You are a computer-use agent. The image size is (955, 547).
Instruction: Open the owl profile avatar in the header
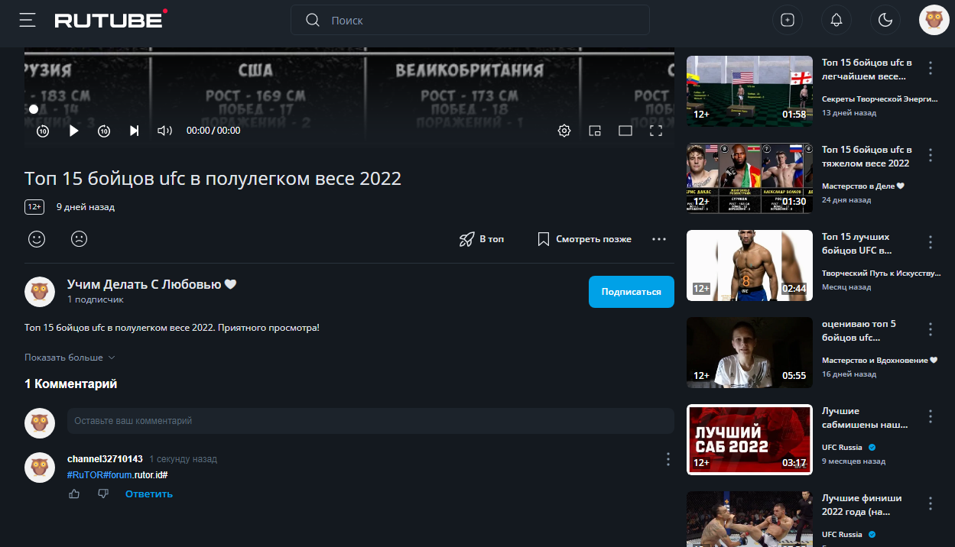pyautogui.click(x=934, y=21)
